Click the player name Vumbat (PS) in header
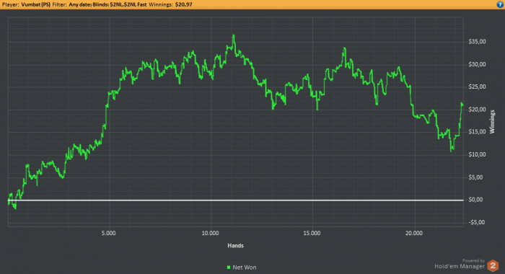 [36, 4]
